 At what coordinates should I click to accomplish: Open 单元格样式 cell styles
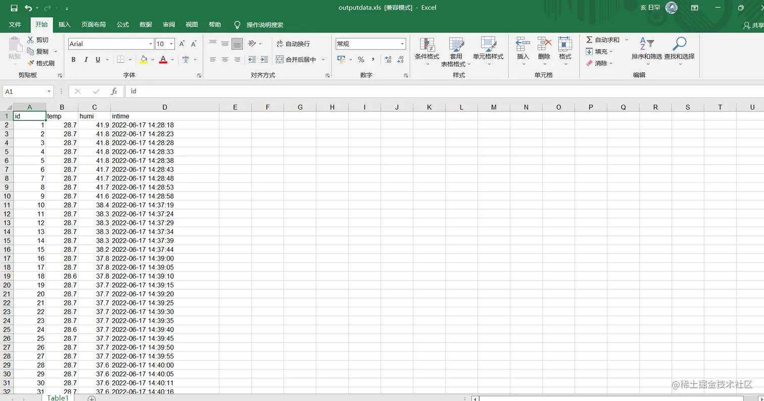pos(488,52)
